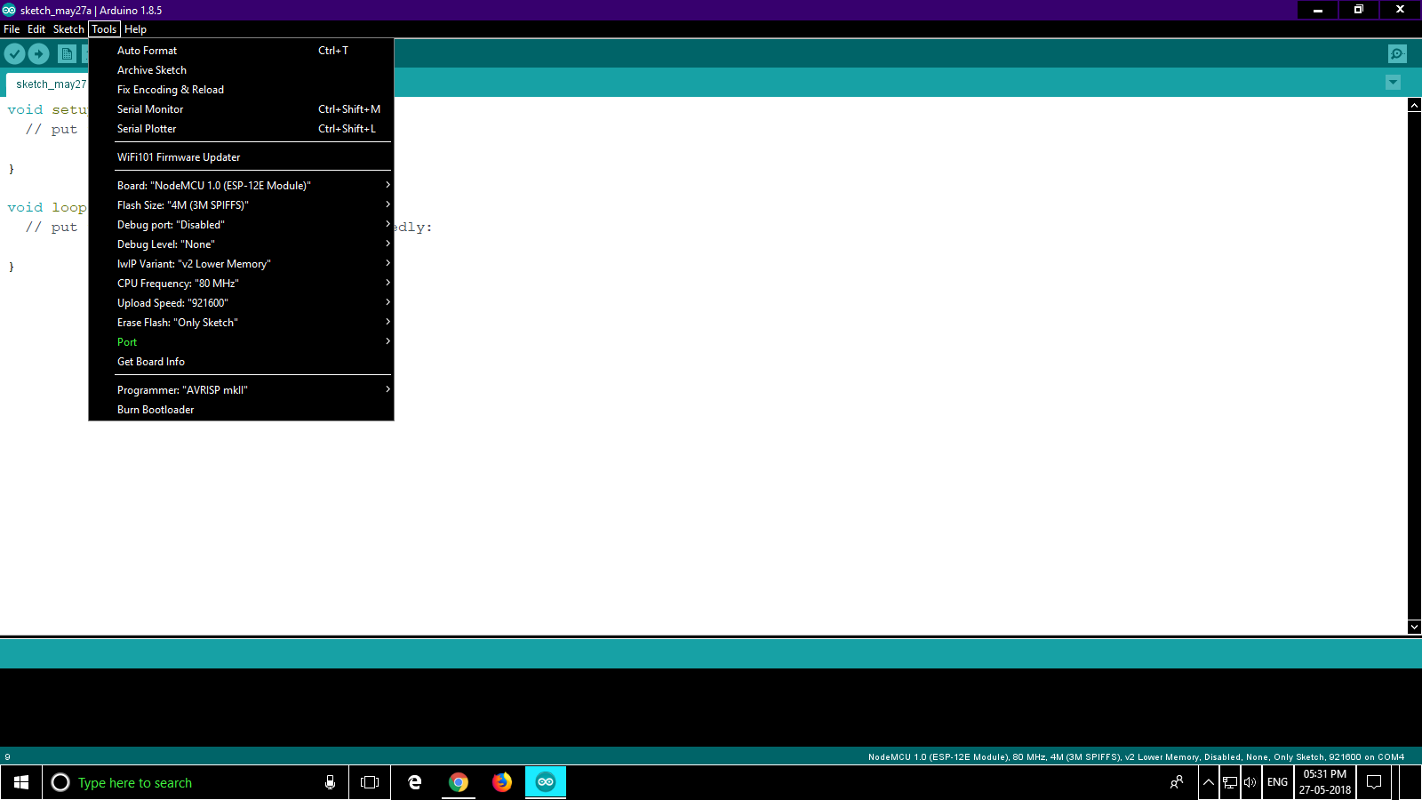Select Auto Format menu entry
This screenshot has width=1422, height=800.
pos(241,51)
